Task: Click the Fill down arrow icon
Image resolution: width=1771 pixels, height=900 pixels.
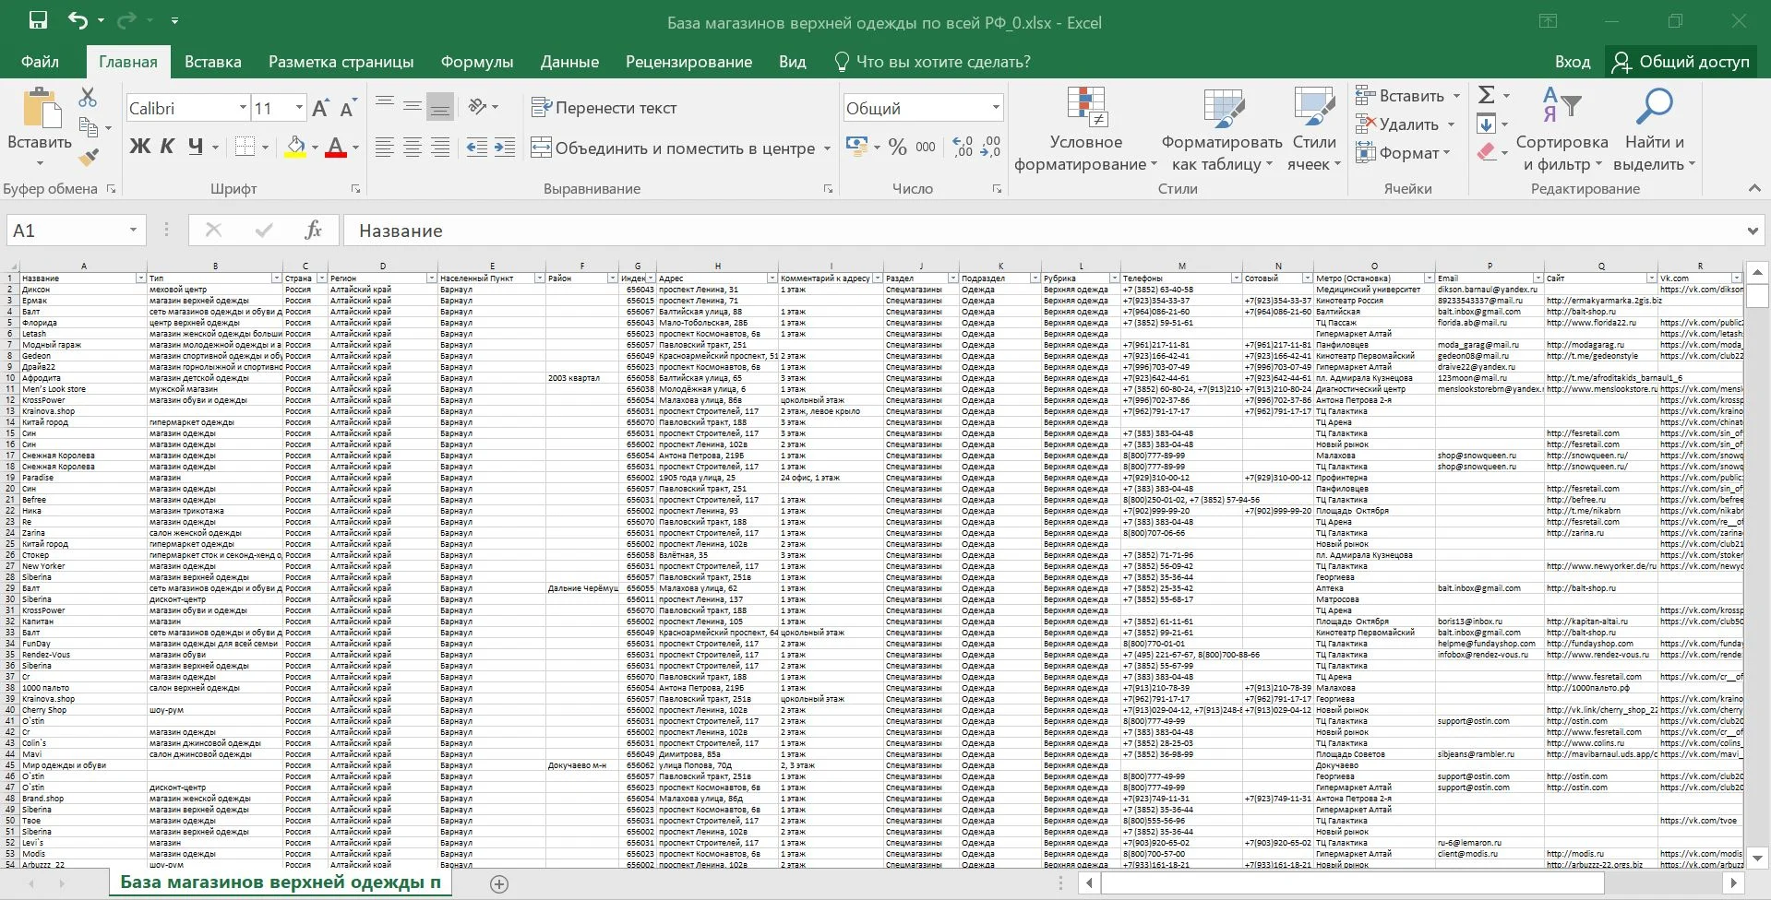Action: pos(1486,124)
